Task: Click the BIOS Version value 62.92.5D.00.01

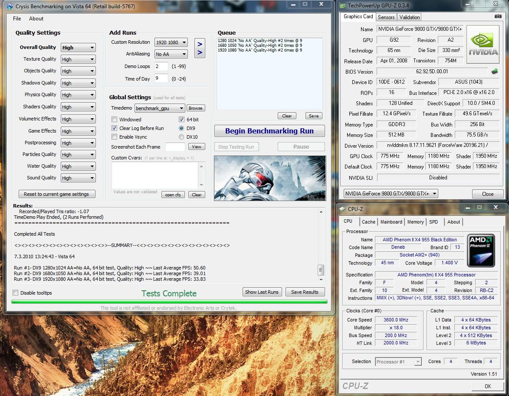Action: [432, 71]
